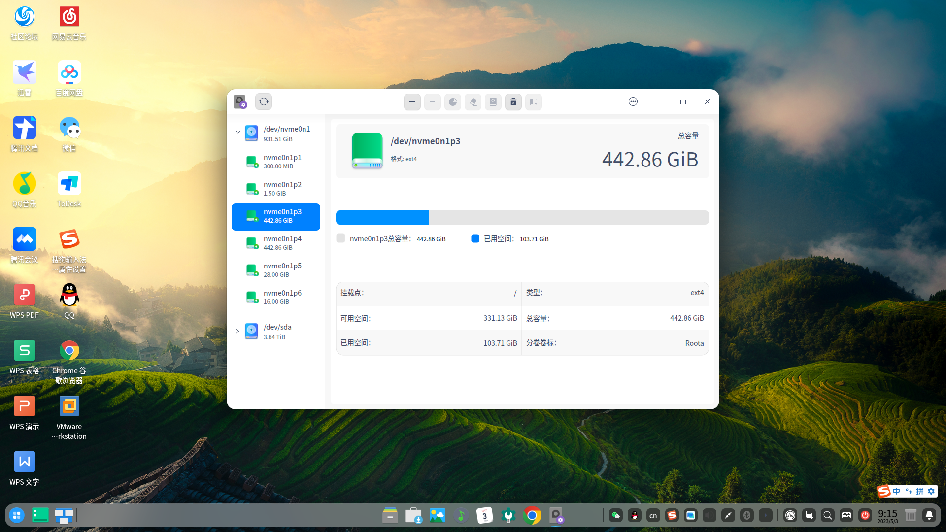Expand the /dev/sda disk entry
Screen dimensions: 946x532
(x=237, y=331)
